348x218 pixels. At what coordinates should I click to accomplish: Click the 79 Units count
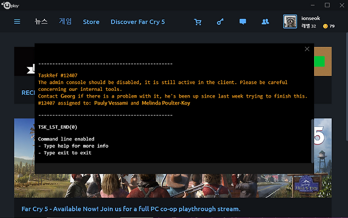pyautogui.click(x=332, y=26)
